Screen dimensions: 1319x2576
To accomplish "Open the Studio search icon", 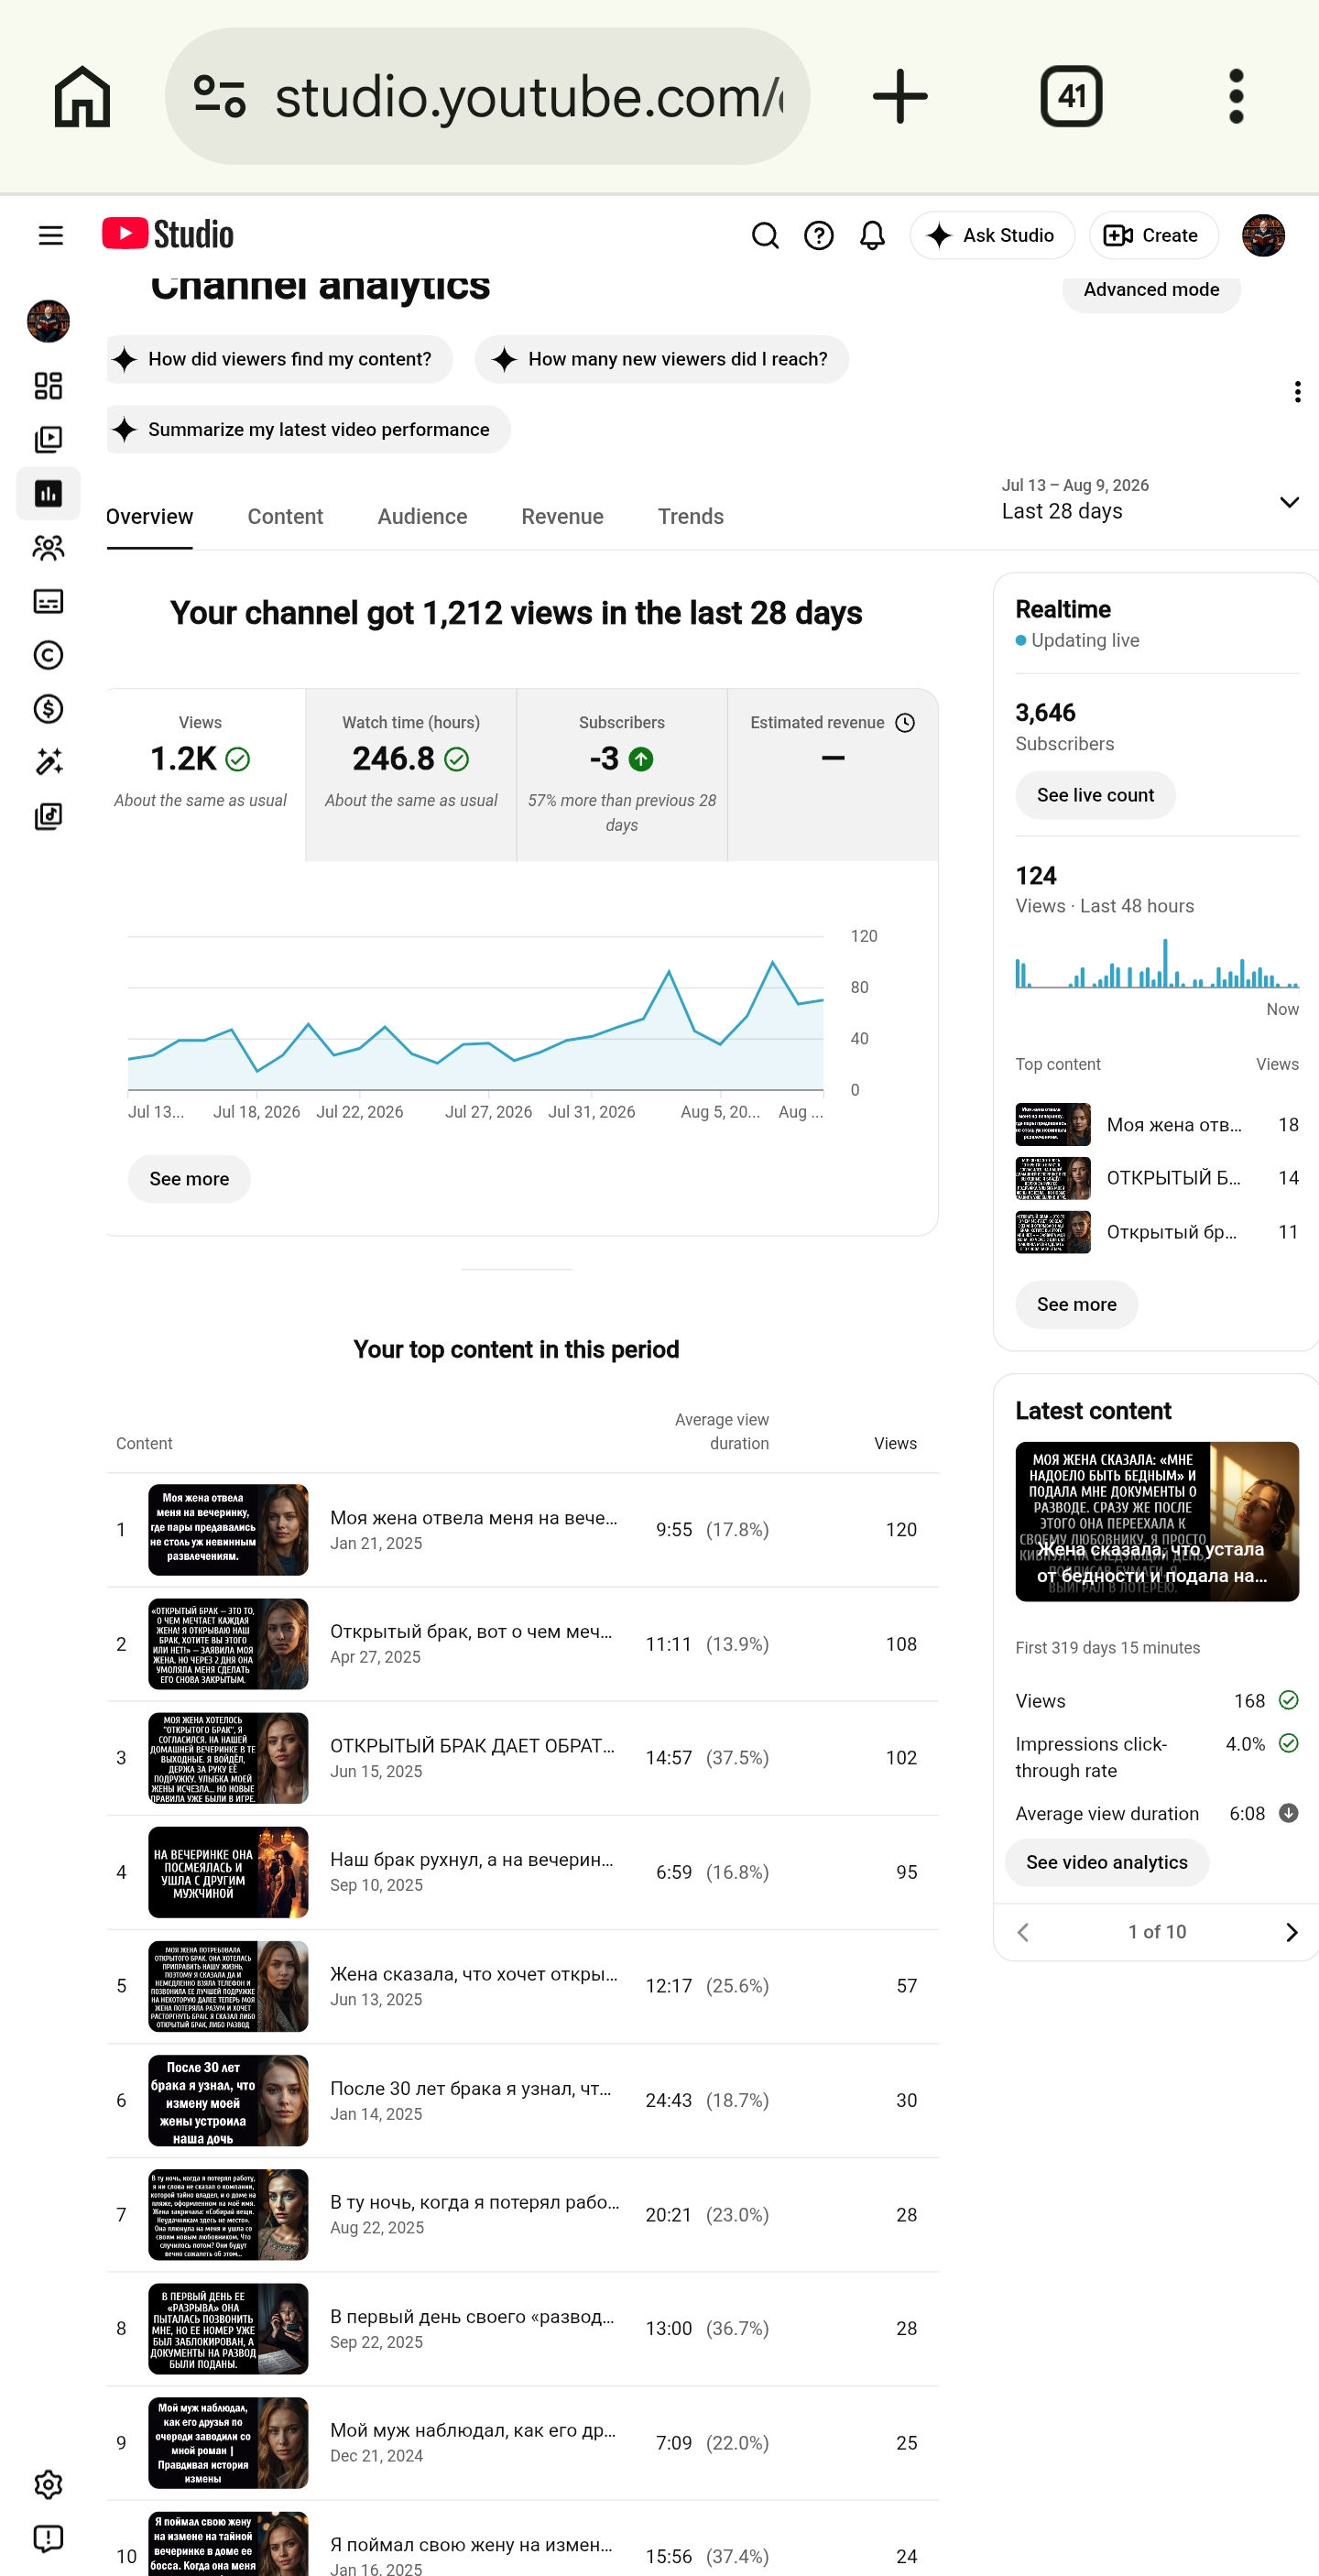I will [x=765, y=235].
